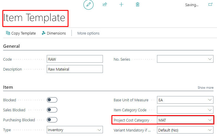Click the share icon
The image size is (217, 140).
[105, 5]
